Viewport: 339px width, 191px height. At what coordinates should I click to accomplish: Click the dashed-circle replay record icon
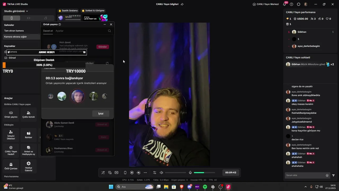139,173
